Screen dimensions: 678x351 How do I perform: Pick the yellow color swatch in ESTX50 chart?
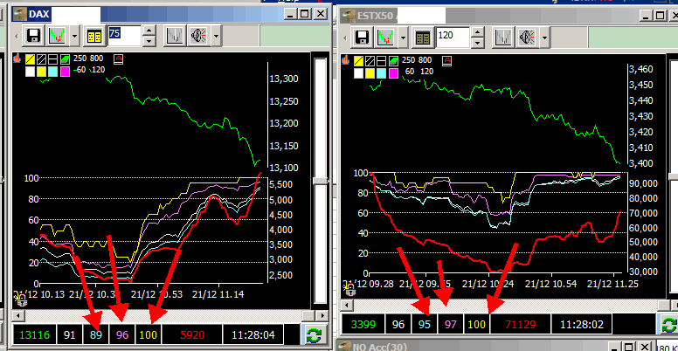click(x=370, y=73)
